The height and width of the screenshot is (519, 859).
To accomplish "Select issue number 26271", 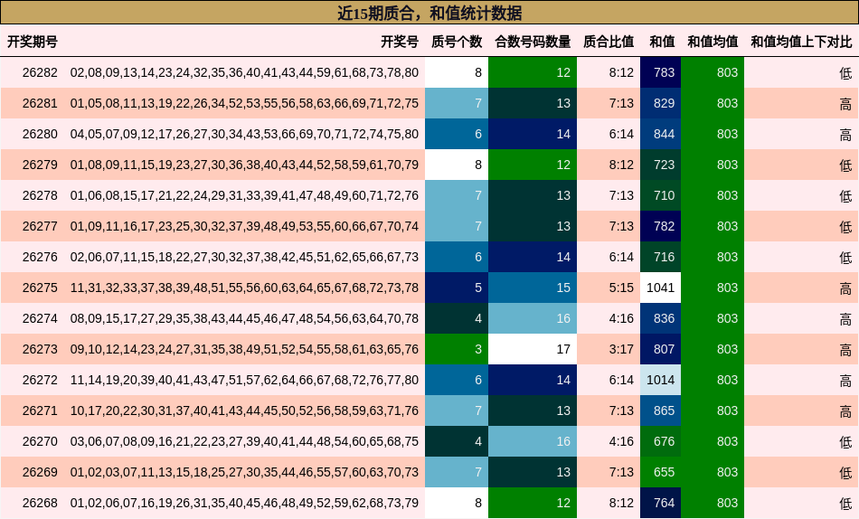I will [x=40, y=410].
